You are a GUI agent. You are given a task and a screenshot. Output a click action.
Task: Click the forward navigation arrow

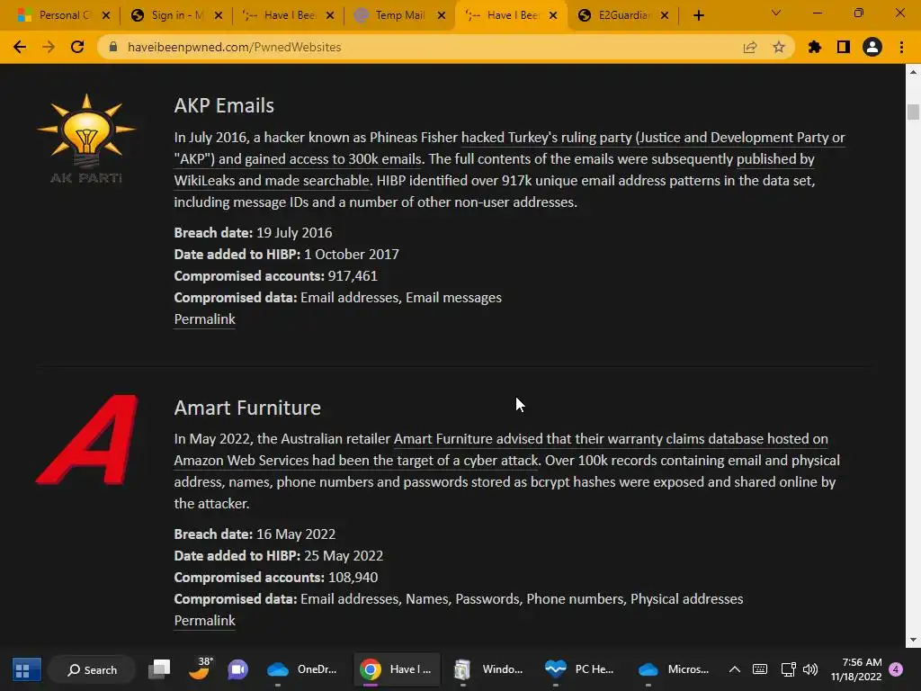tap(49, 47)
